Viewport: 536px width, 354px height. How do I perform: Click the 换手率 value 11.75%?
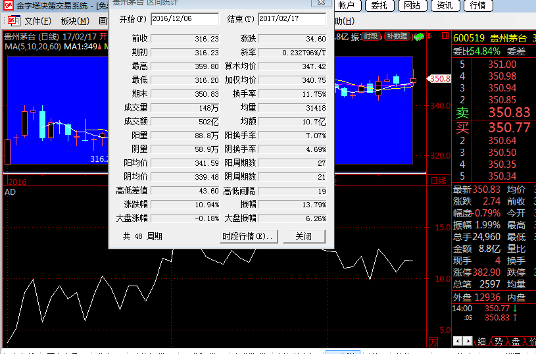292,94
